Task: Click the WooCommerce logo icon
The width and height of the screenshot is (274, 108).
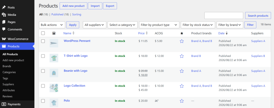Action: 4,39
